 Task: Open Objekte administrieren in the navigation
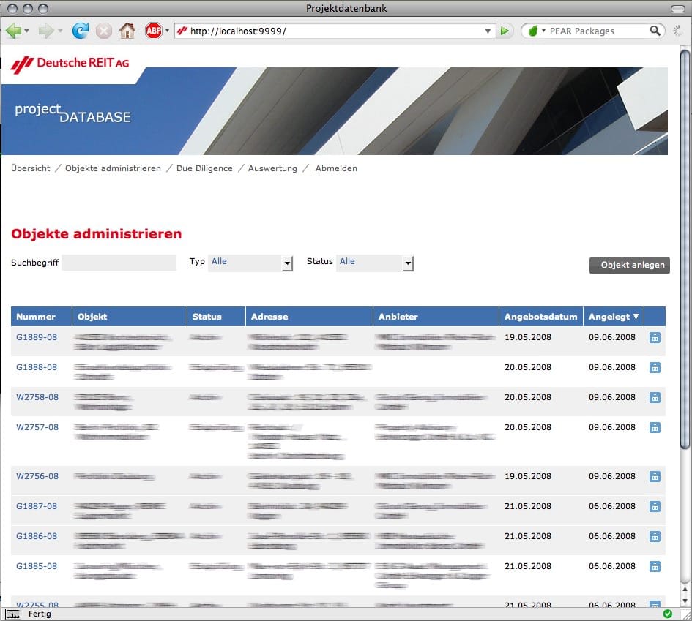(x=113, y=168)
